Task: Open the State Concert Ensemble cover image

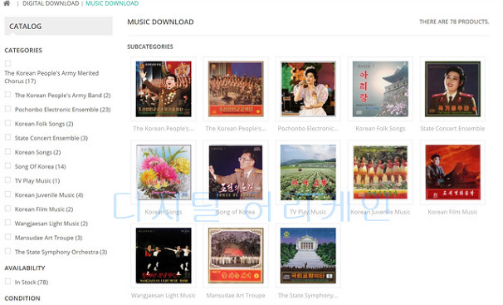Action: [x=452, y=89]
